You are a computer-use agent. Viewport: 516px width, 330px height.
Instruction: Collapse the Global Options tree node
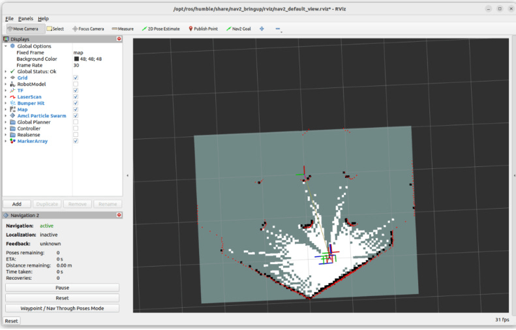(x=5, y=46)
